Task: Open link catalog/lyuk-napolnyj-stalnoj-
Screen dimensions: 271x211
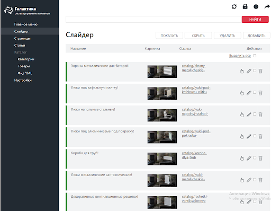Action: pos(195,112)
